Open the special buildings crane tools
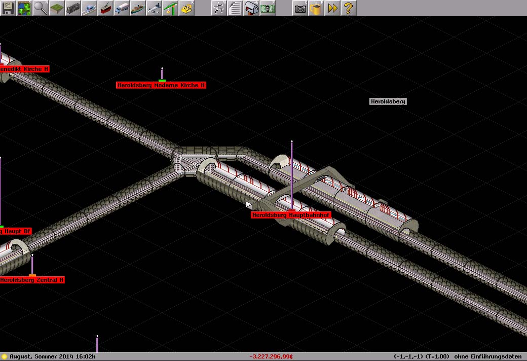The image size is (527, 361). [x=170, y=8]
